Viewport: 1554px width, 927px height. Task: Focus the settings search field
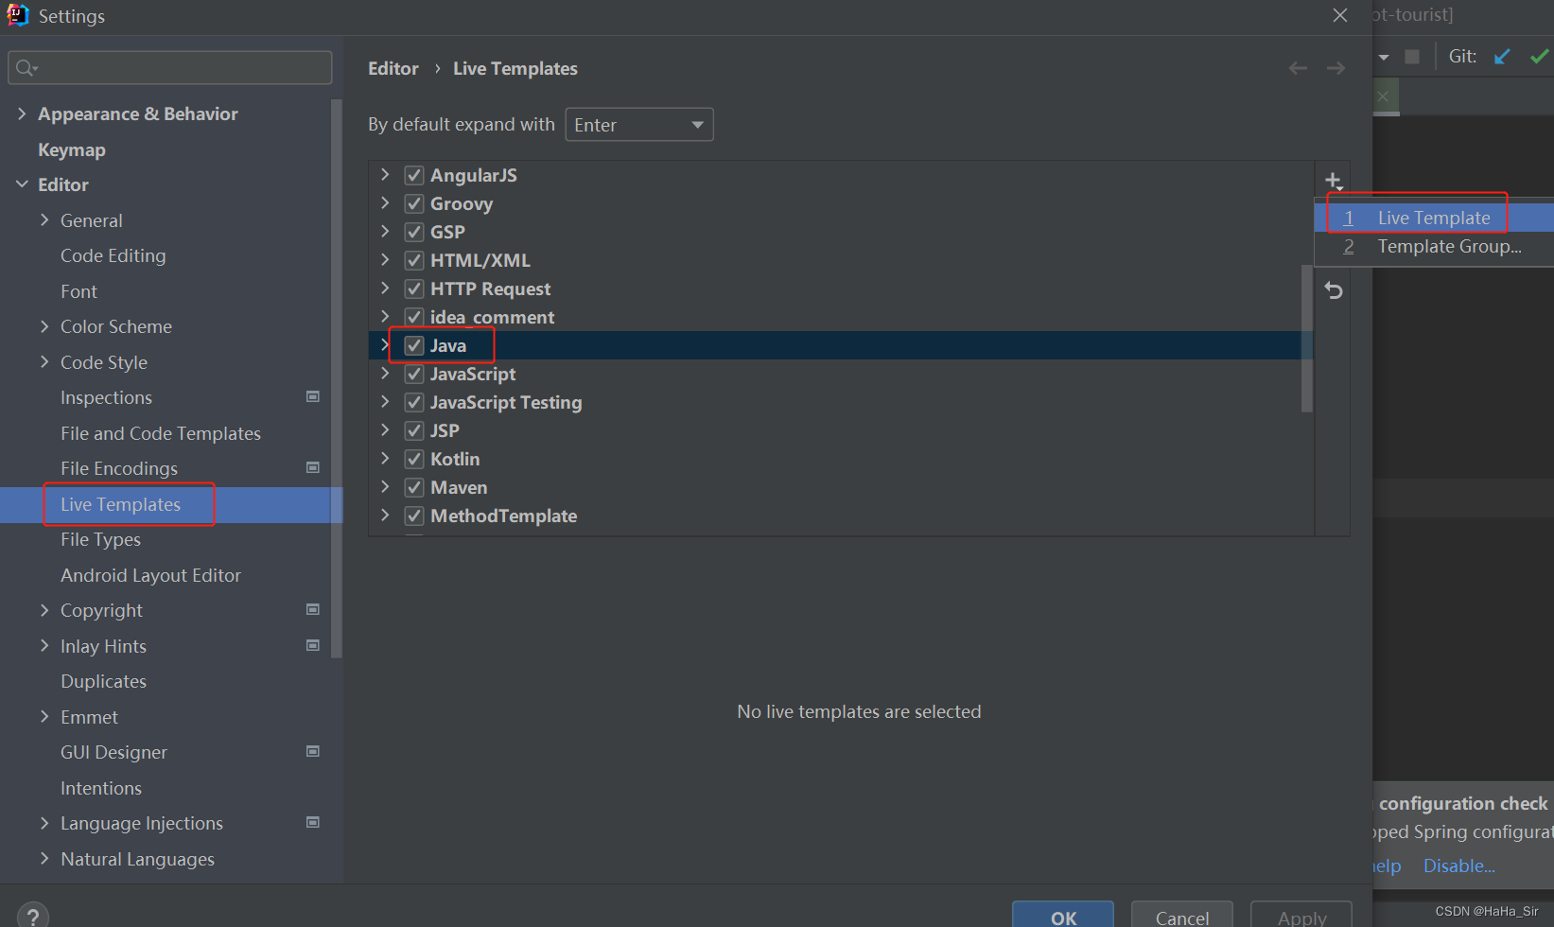pos(170,68)
